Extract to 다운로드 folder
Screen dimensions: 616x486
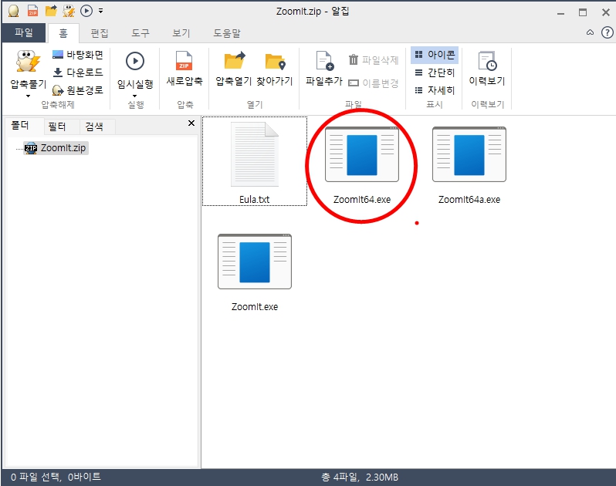tap(78, 73)
